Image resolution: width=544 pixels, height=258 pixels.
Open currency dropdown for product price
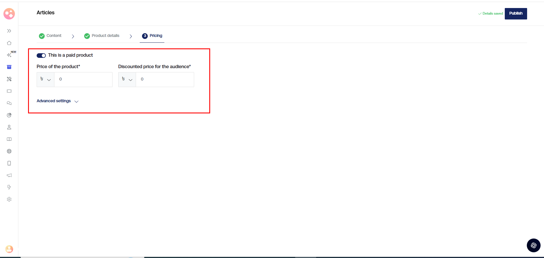[46, 80]
